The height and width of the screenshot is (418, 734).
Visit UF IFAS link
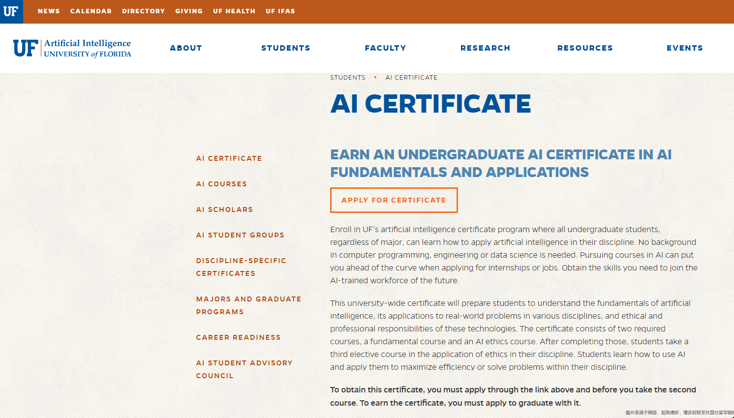(x=280, y=11)
